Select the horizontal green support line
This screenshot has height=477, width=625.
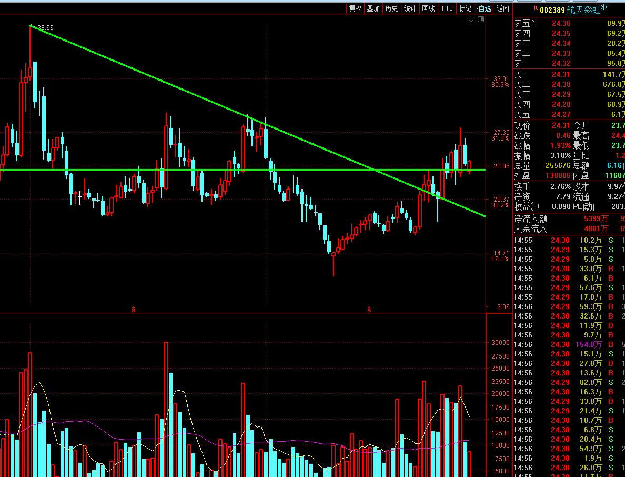[x=243, y=170]
